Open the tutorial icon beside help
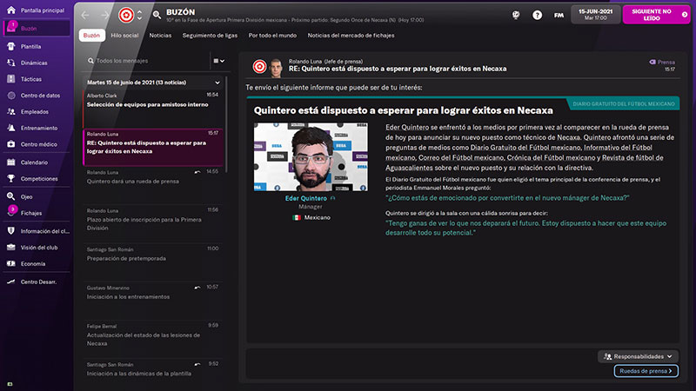 pyautogui.click(x=516, y=15)
